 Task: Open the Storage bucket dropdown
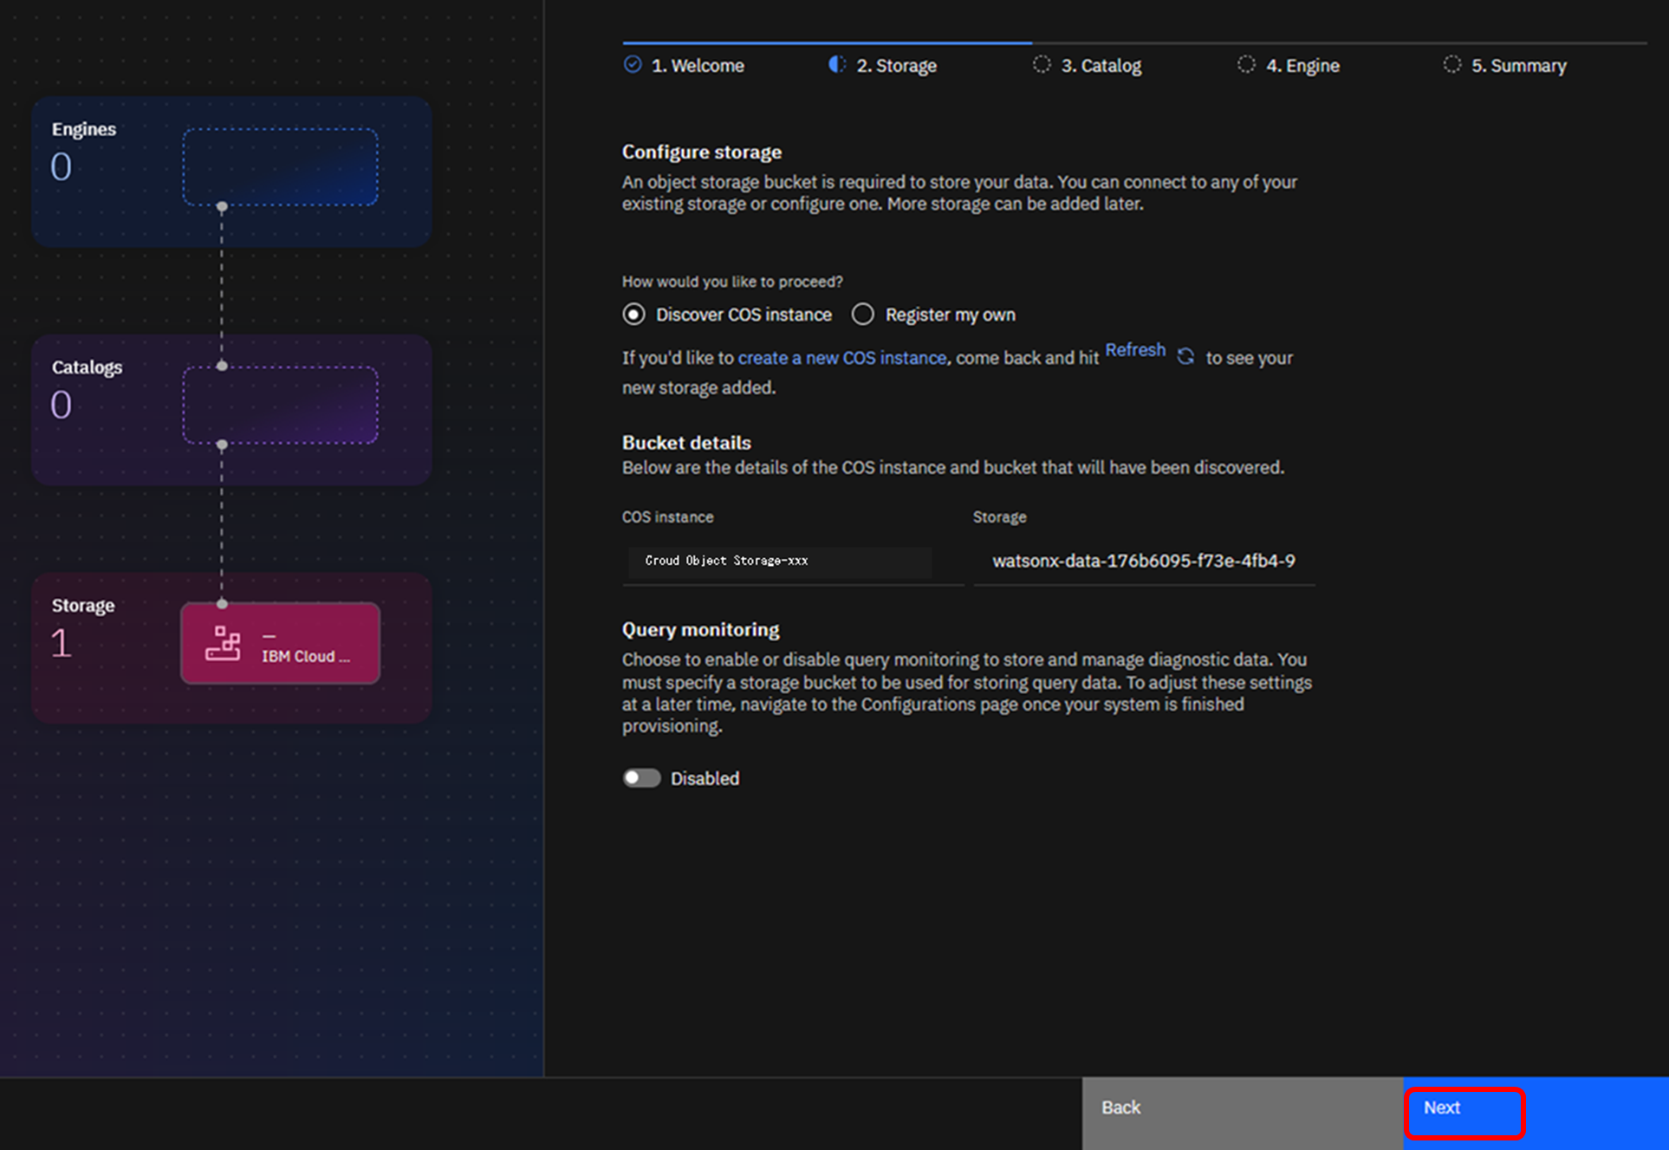tap(1143, 562)
